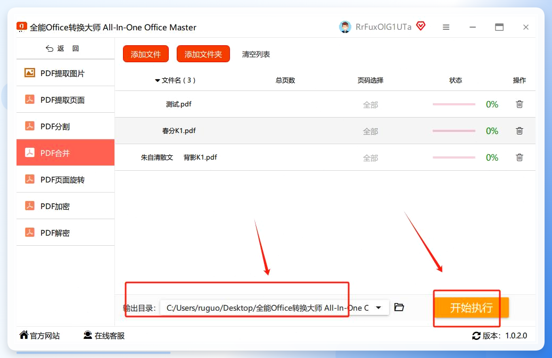
Task: Delete 背影K1.pdf with its trash icon
Action: 519,157
